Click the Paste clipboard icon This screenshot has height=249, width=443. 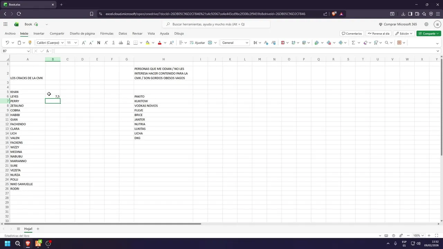[x=19, y=43]
